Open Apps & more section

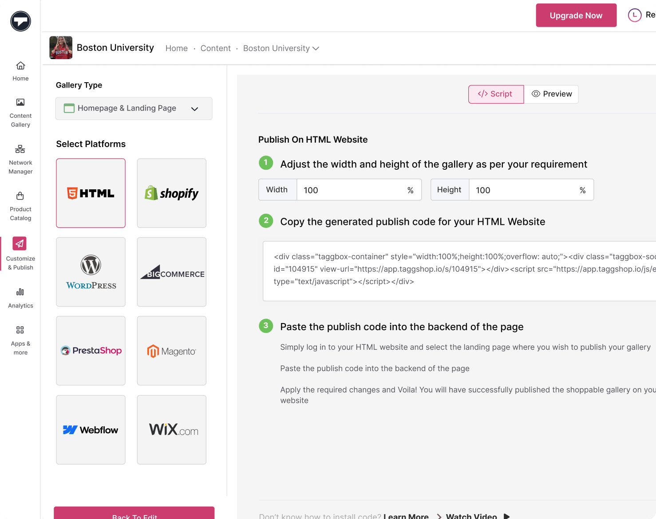tap(20, 341)
